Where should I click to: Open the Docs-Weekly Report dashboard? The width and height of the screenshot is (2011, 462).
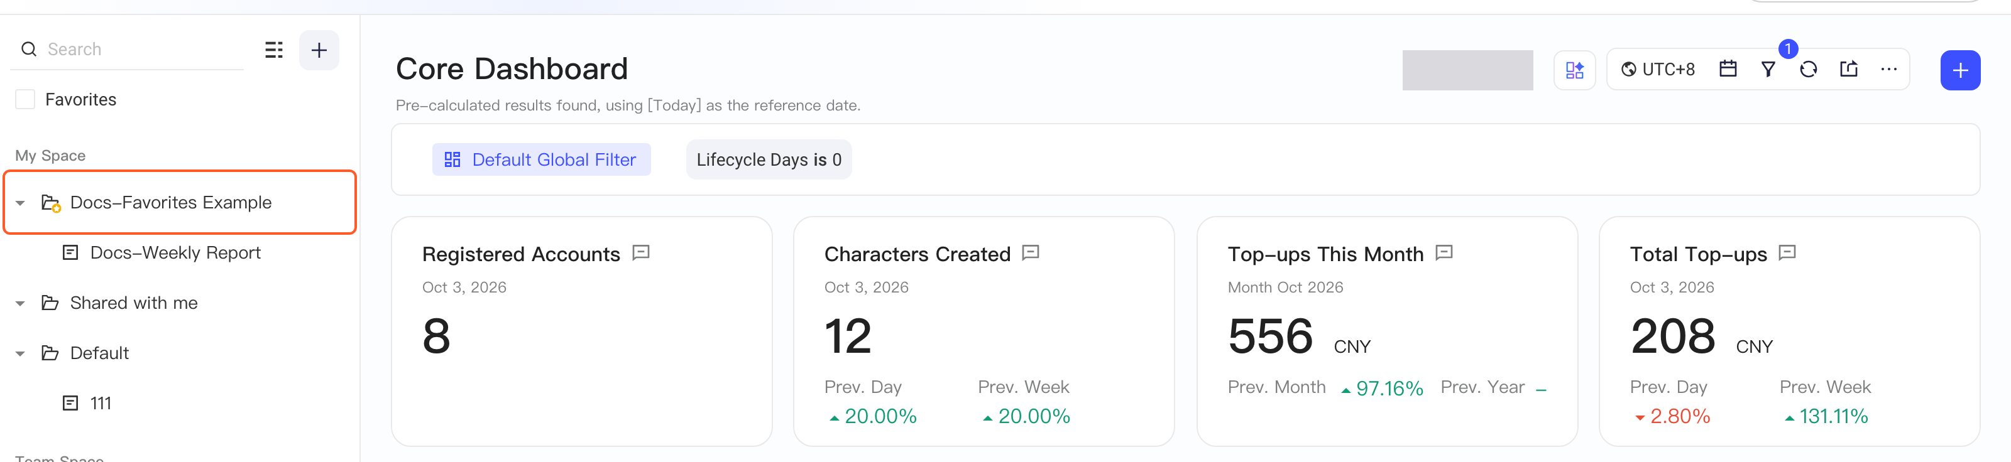(x=175, y=253)
